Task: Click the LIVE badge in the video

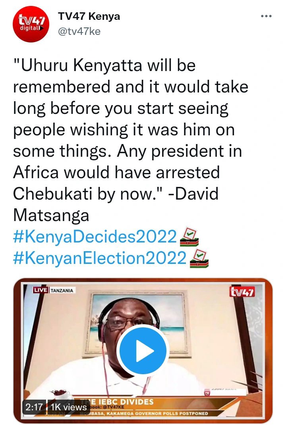Action: (x=41, y=290)
